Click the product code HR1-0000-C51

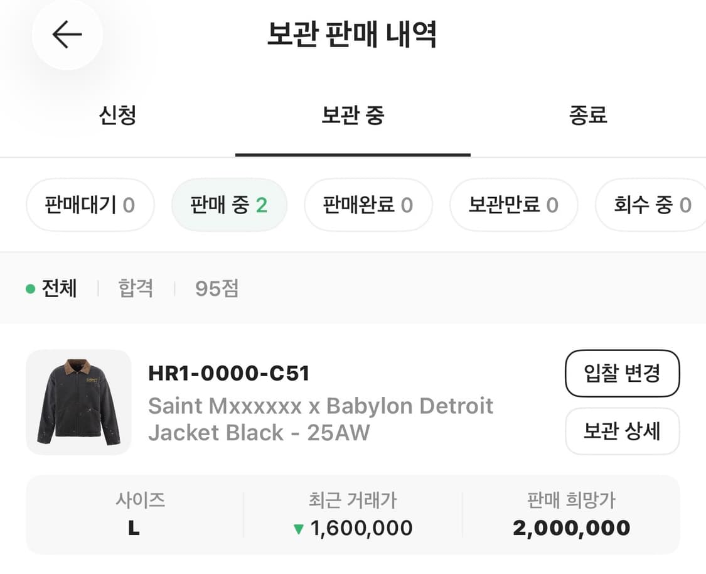(x=227, y=374)
